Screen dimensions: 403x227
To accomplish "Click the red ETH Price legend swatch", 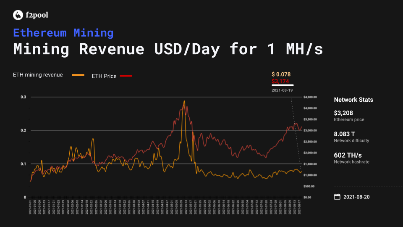I will (x=126, y=76).
